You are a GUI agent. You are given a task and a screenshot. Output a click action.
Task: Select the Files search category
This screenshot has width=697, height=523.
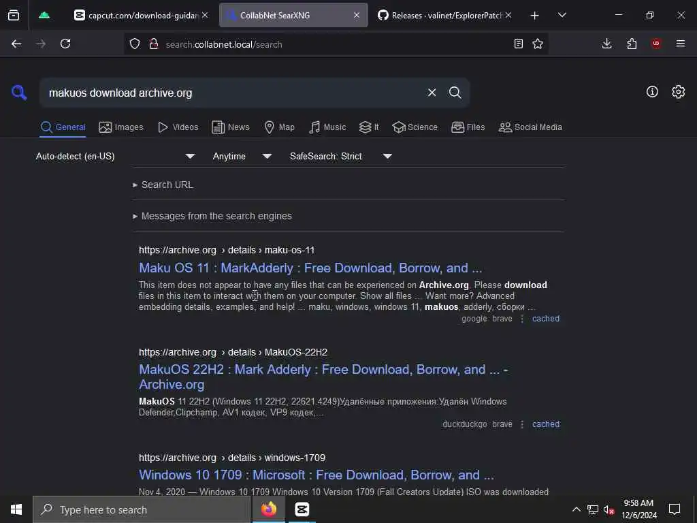coord(468,127)
